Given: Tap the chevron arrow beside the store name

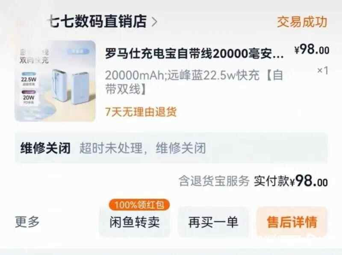Looking at the screenshot, I should coord(154,22).
